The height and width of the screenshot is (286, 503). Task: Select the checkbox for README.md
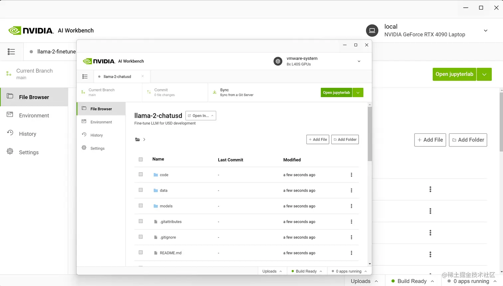140,252
